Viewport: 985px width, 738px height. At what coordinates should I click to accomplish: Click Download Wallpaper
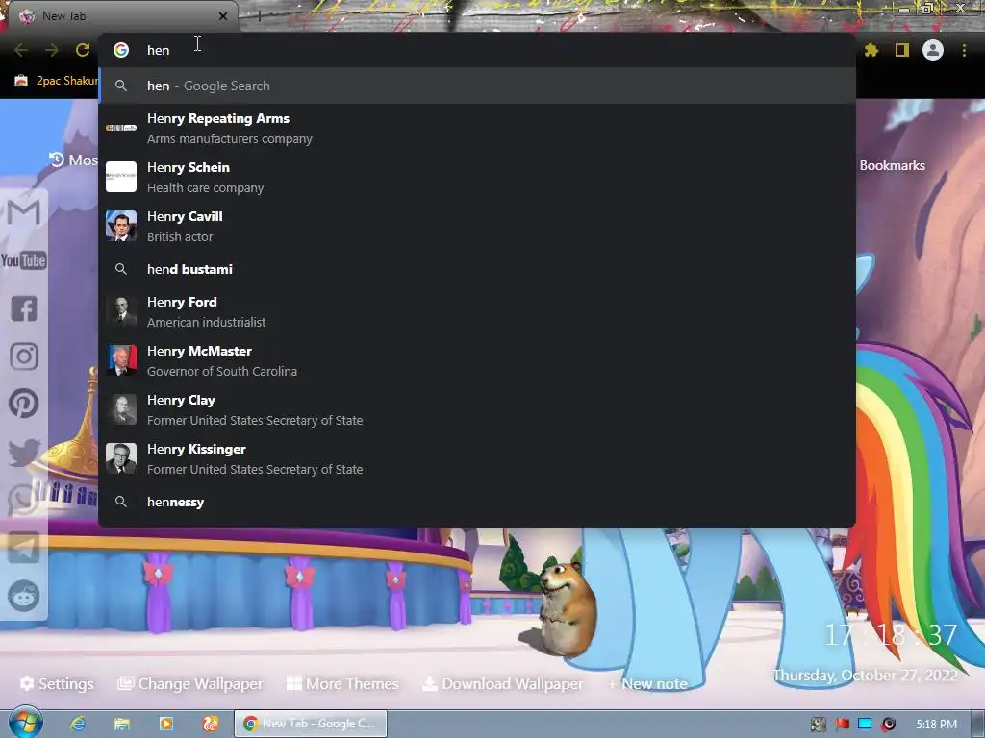point(502,683)
